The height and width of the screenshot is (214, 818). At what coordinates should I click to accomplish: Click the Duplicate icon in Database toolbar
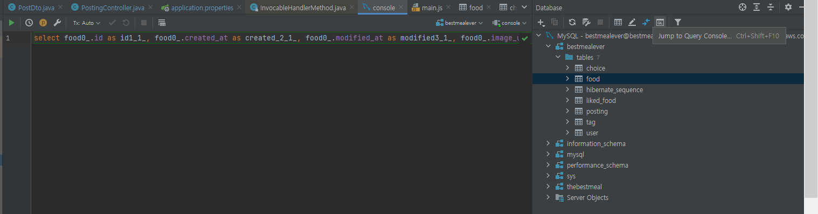[554, 22]
